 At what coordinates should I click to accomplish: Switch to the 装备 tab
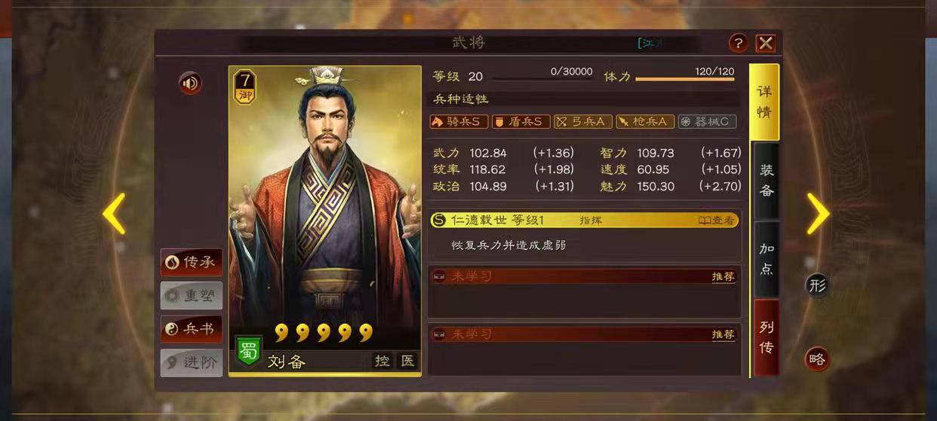tap(766, 181)
